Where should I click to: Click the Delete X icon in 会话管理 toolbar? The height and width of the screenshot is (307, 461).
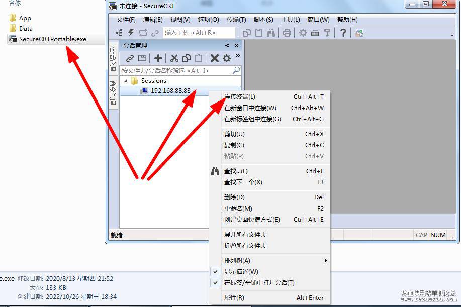(x=215, y=58)
